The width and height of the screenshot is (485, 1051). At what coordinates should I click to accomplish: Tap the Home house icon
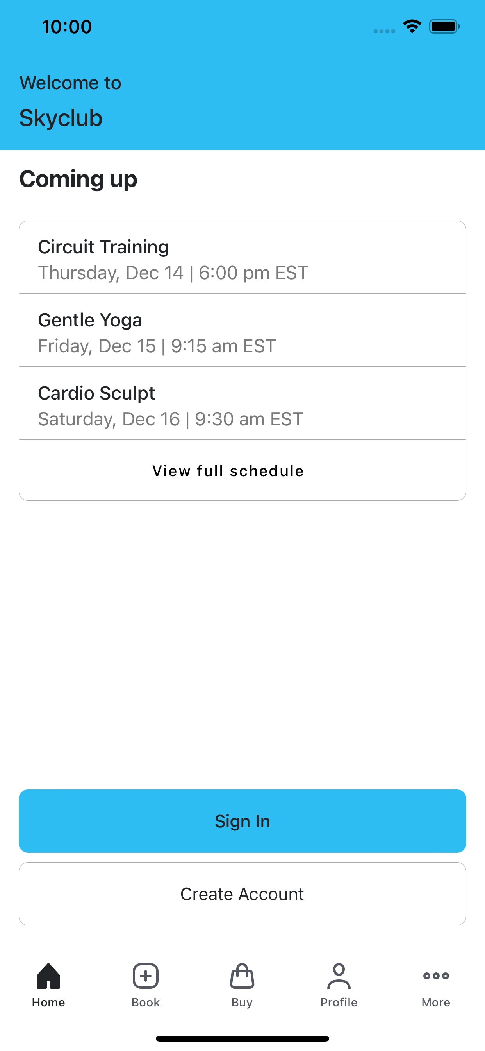48,976
